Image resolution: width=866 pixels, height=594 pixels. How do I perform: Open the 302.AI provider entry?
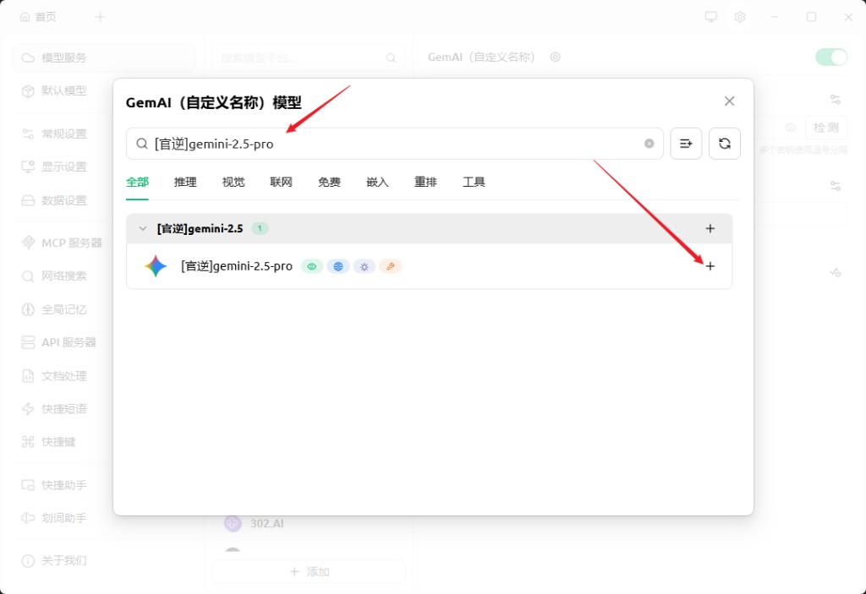tap(267, 524)
